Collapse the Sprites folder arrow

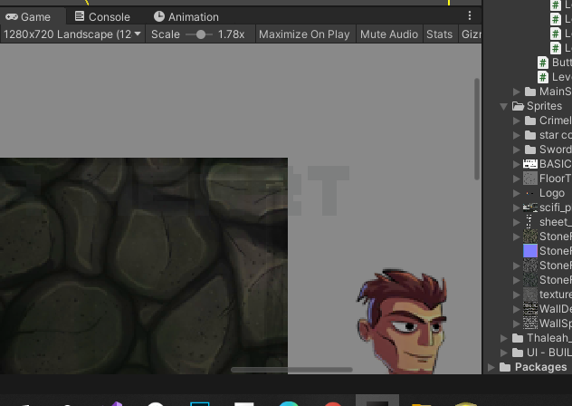(504, 106)
